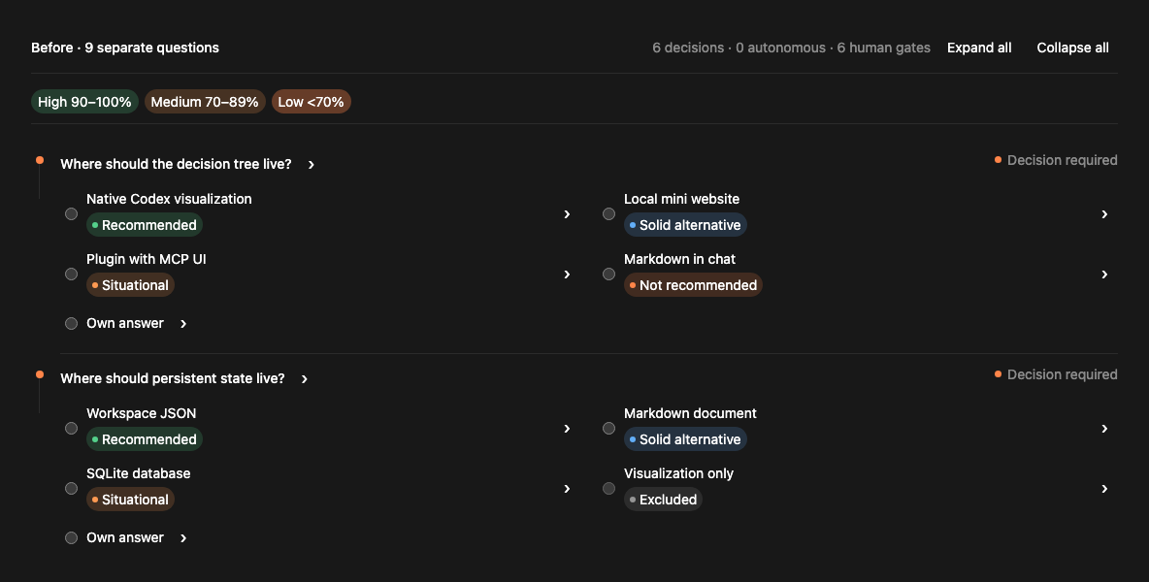Expand Local mini website details chevron

[1105, 213]
